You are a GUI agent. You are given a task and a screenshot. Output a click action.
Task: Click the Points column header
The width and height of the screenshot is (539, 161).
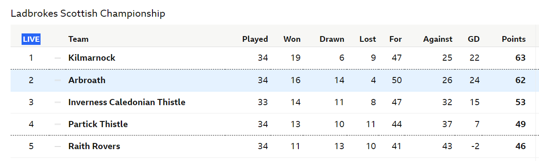(x=514, y=39)
